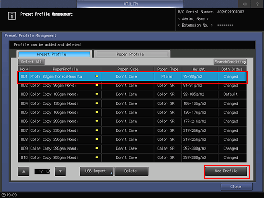Viewport: 264px width, 198px height.
Task: Click the information icon beside Preset Profile Management
Action: click(x=12, y=16)
